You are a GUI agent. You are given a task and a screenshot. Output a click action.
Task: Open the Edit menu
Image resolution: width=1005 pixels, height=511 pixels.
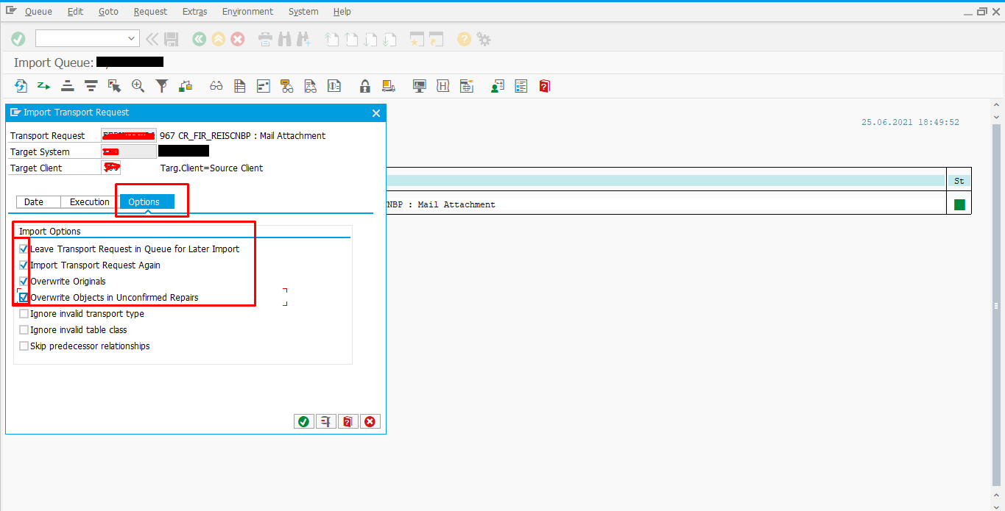(x=75, y=12)
